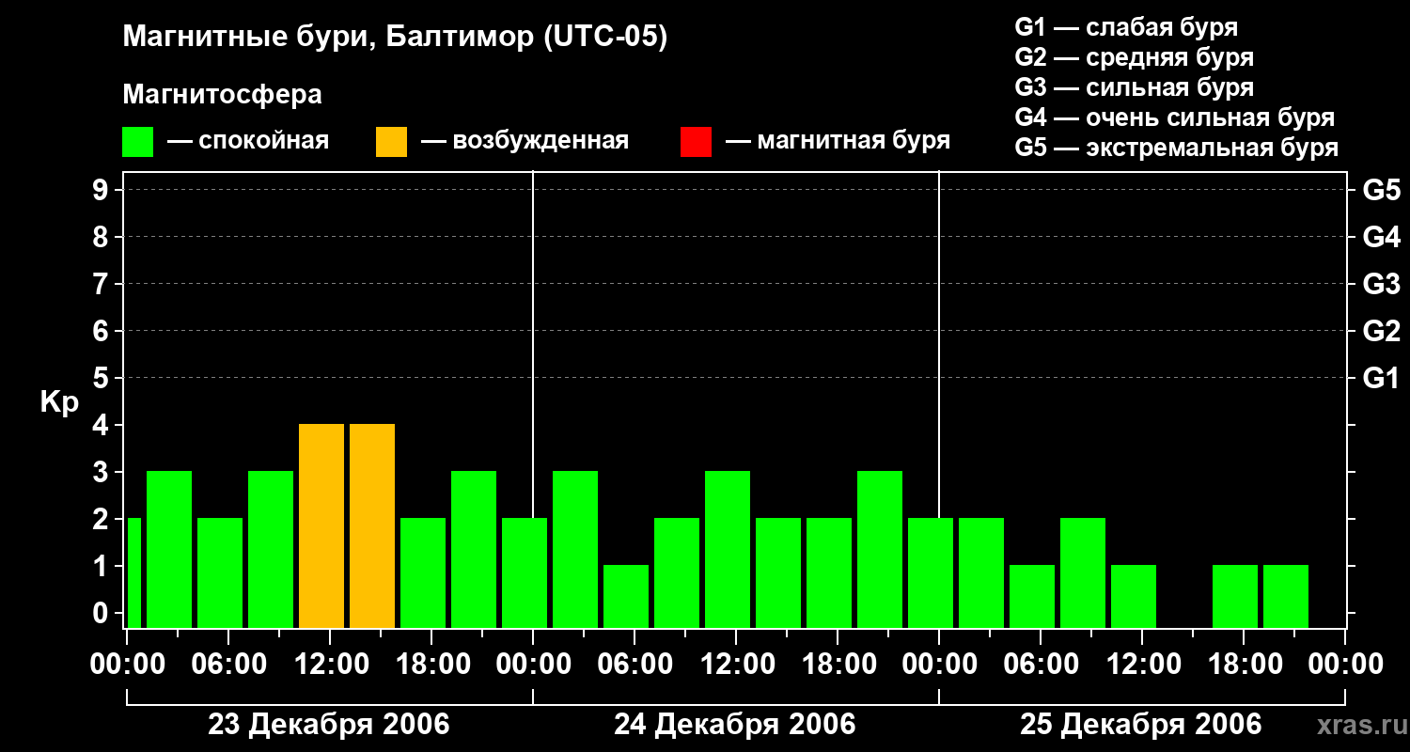Click the '— возбужденная' legend label

coord(525,142)
